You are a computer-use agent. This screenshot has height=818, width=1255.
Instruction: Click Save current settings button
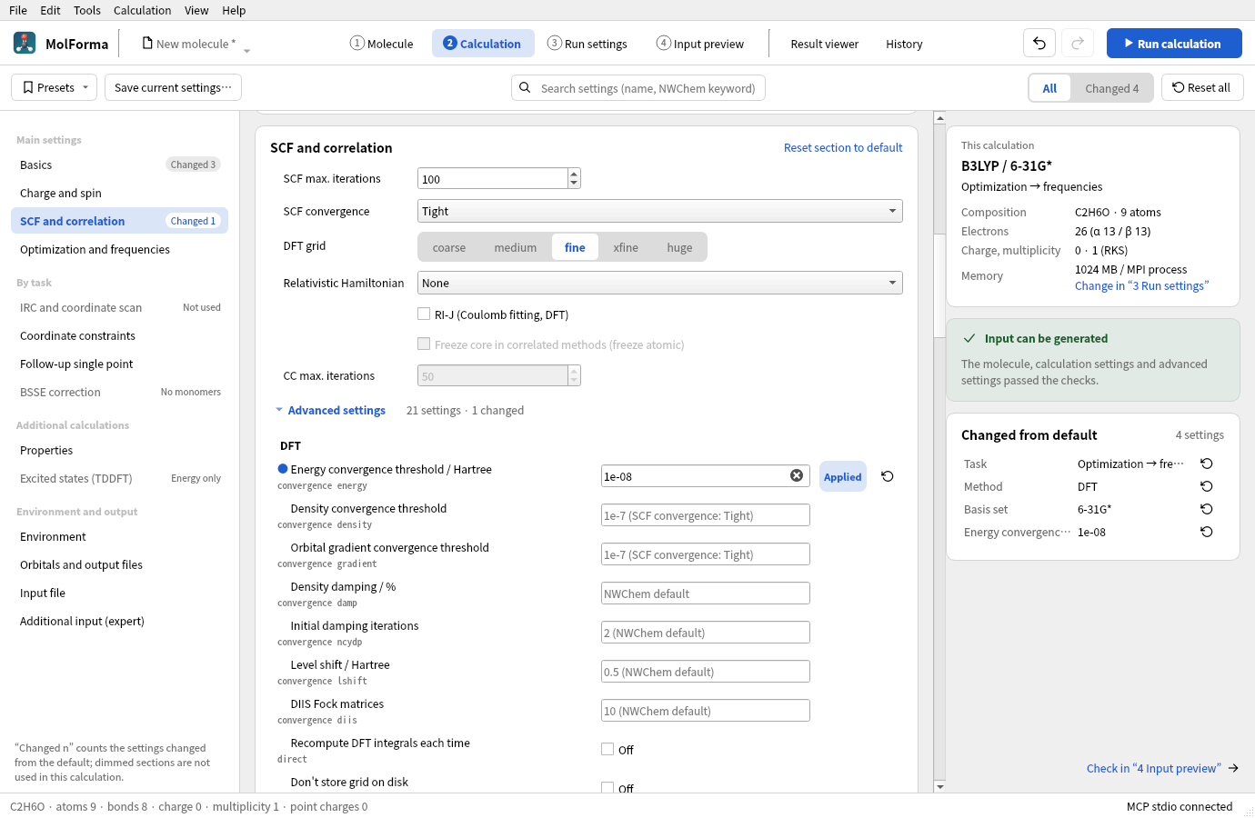pyautogui.click(x=173, y=87)
